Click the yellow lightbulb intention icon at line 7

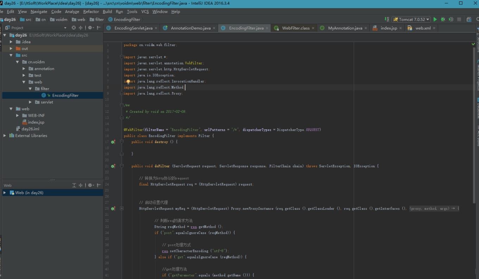[128, 81]
